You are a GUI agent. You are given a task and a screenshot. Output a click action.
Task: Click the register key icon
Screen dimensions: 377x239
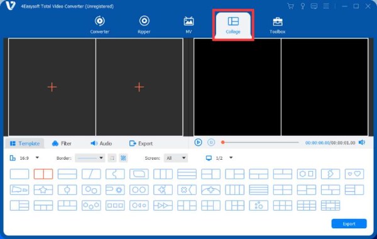click(303, 6)
